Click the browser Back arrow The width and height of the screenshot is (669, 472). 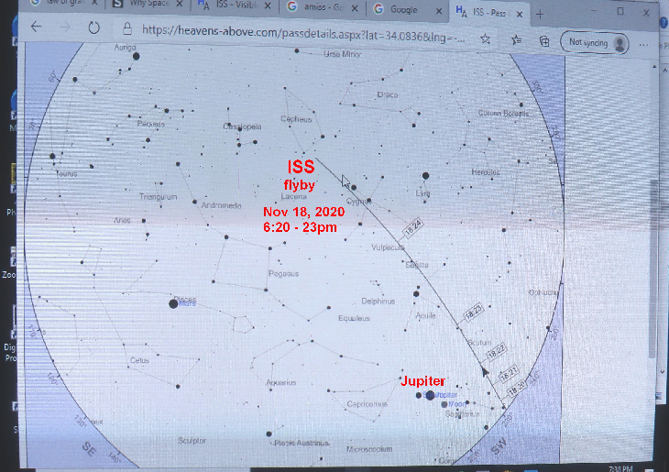37,27
